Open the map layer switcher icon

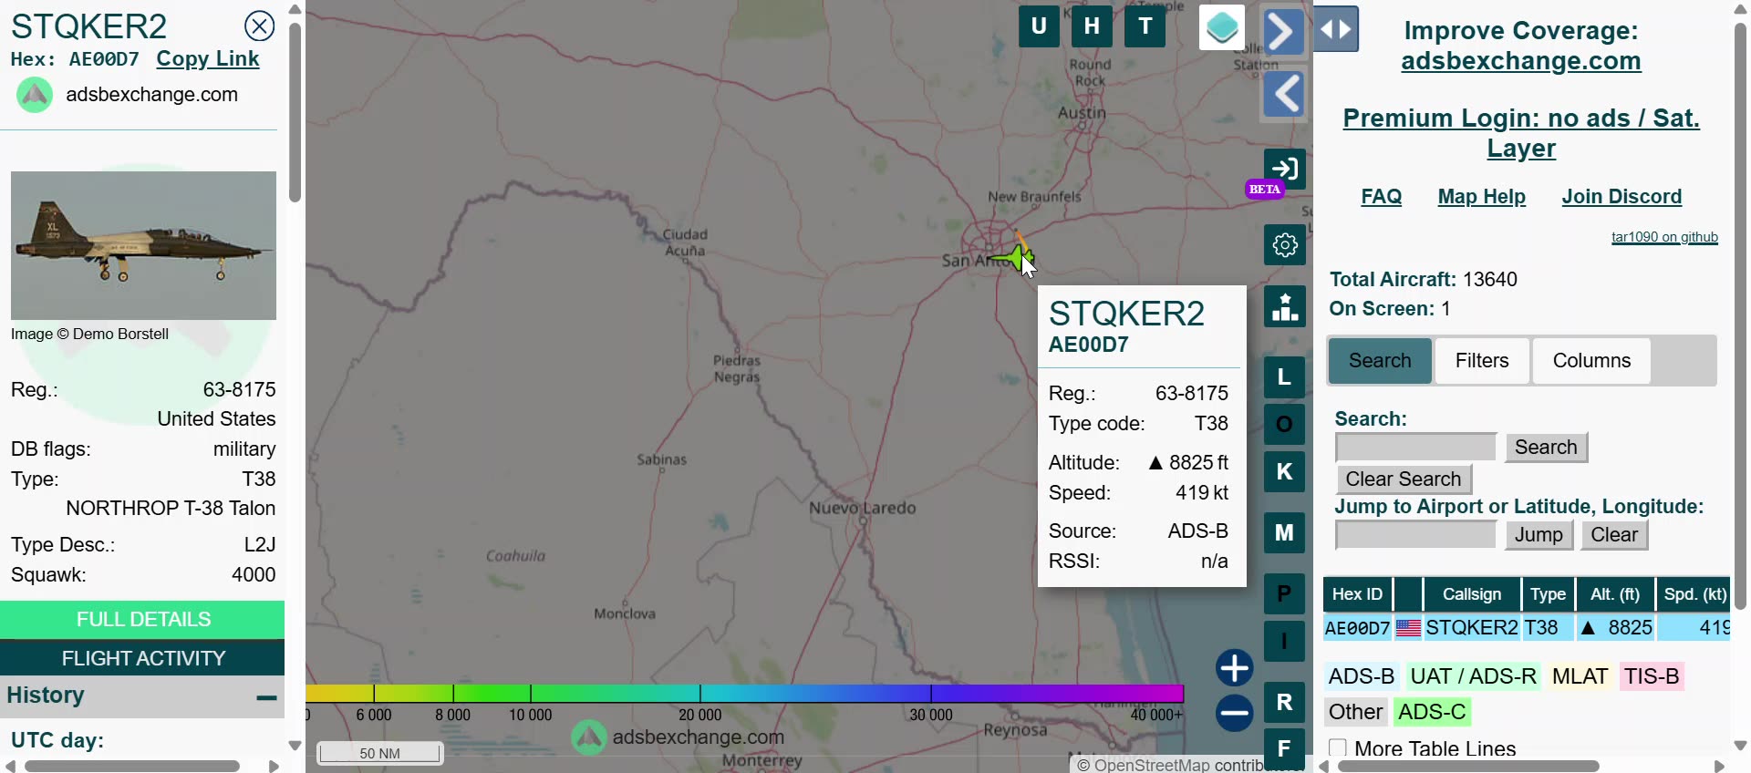pyautogui.click(x=1222, y=28)
